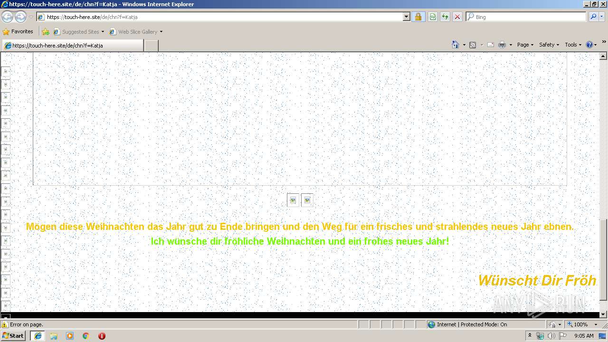The image size is (608, 342).
Task: Click the Bing search box
Action: 526,17
